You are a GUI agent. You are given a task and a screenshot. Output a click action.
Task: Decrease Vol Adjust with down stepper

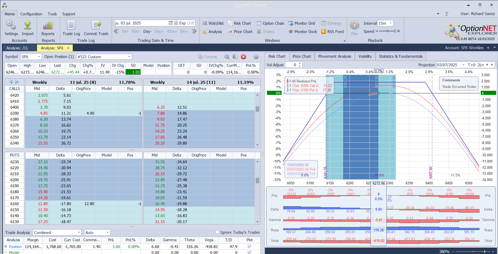[x=300, y=66]
